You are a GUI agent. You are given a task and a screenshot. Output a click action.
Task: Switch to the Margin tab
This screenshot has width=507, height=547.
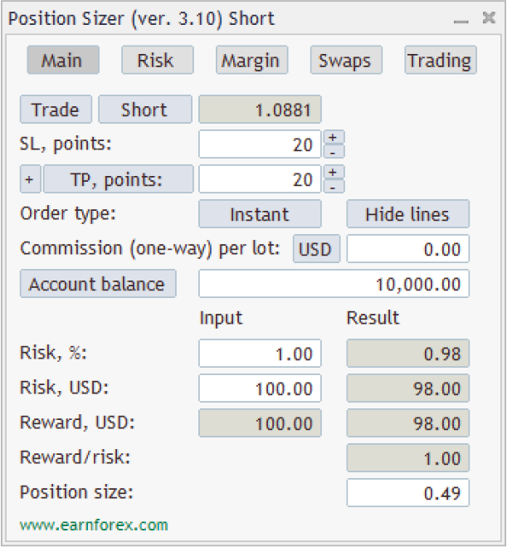[251, 61]
